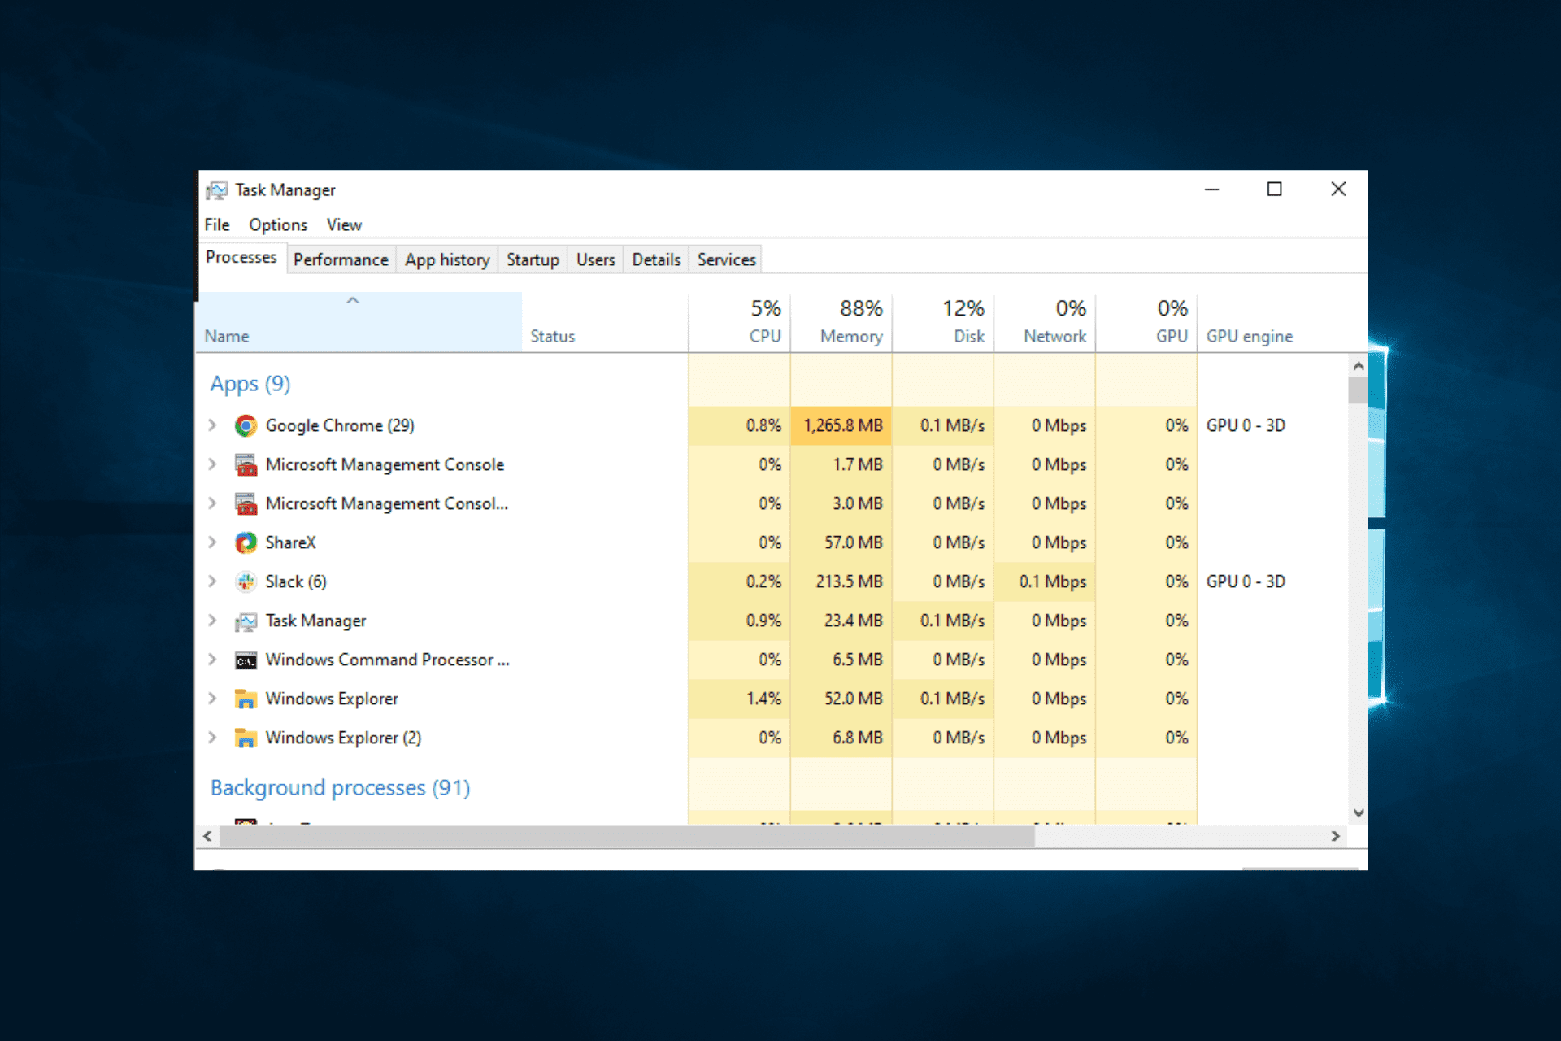The image size is (1561, 1041).
Task: Sort by the CPU column header
Action: coord(739,322)
